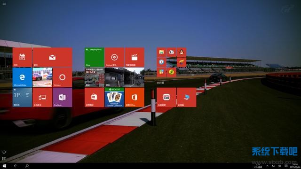Image resolution: width=301 pixels, height=169 pixels.
Task: Expand the hamburger menu at top left
Action: pos(4,4)
